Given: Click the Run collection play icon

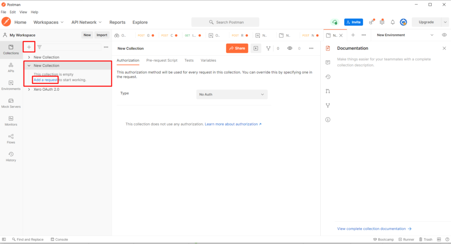Looking at the screenshot, I should tap(256, 48).
